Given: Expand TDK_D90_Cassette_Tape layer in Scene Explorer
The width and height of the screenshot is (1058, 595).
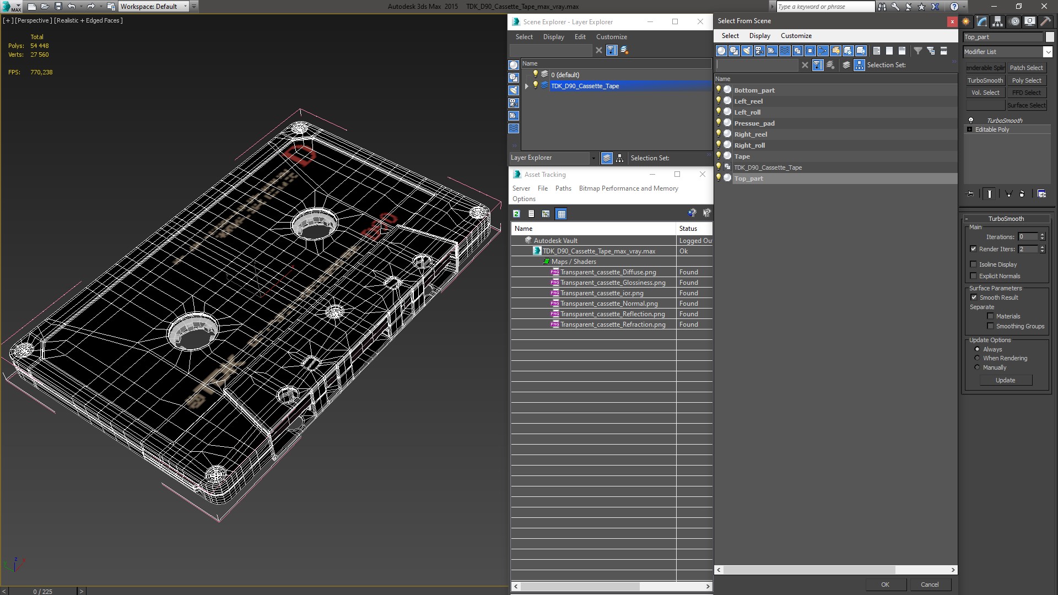Looking at the screenshot, I should (527, 86).
